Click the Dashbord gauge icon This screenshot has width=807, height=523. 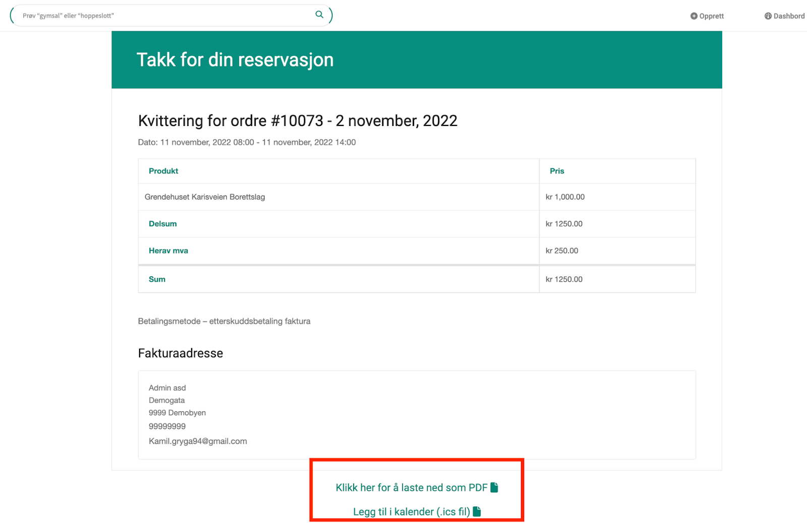(x=768, y=16)
